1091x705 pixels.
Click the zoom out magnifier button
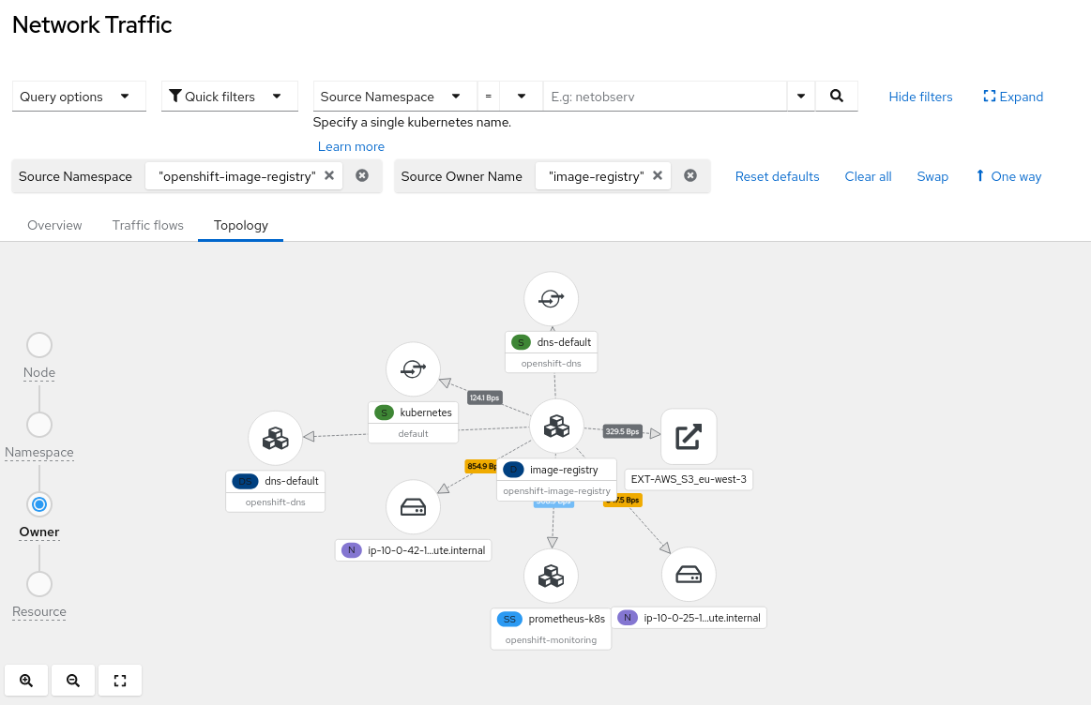[73, 681]
